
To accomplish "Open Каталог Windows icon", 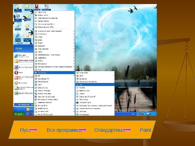I will [36, 21].
